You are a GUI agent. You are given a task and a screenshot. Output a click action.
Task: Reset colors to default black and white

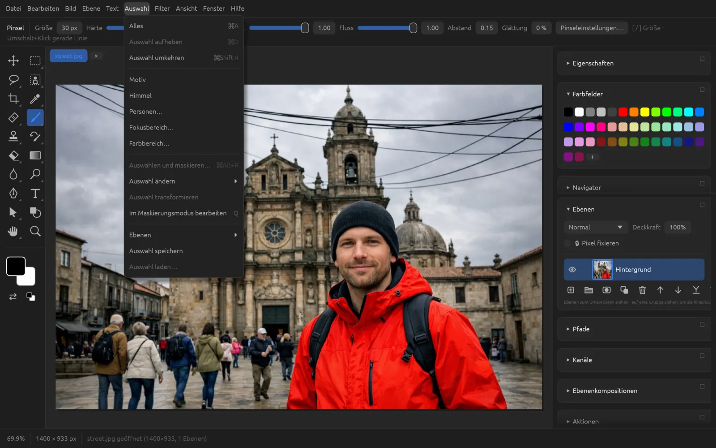30,297
